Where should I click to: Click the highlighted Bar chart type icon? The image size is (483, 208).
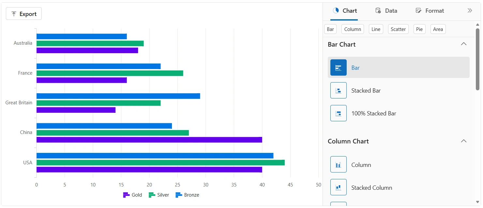coord(338,67)
